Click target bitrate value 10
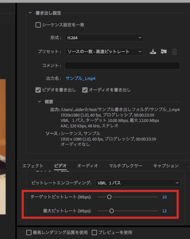 [164, 197]
